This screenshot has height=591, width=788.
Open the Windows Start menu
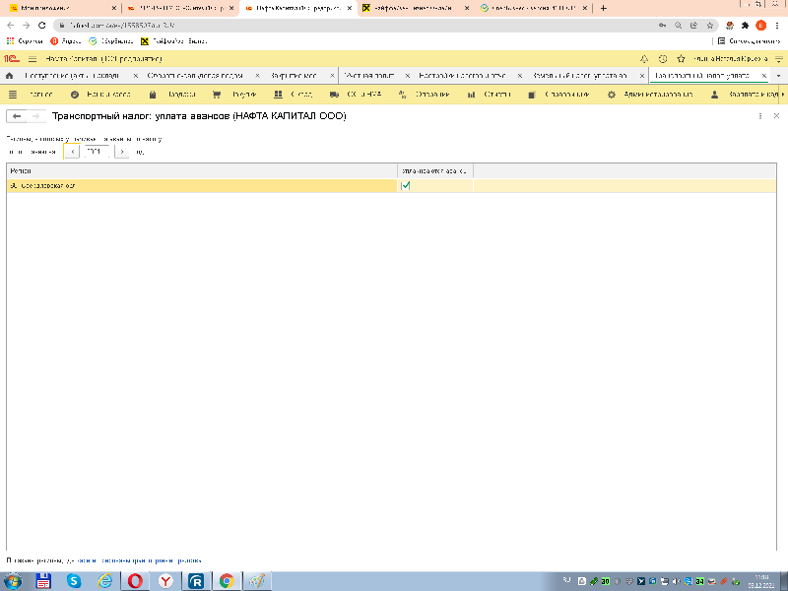click(x=14, y=581)
